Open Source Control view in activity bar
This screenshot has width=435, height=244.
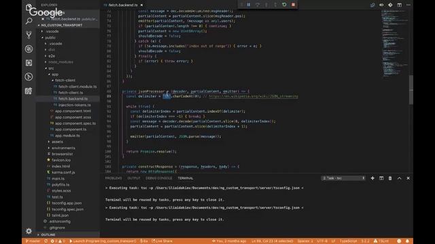click(29, 35)
